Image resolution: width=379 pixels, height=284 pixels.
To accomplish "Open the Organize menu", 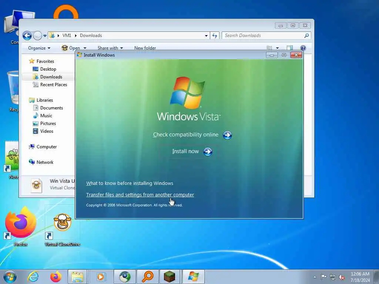I will coord(39,48).
